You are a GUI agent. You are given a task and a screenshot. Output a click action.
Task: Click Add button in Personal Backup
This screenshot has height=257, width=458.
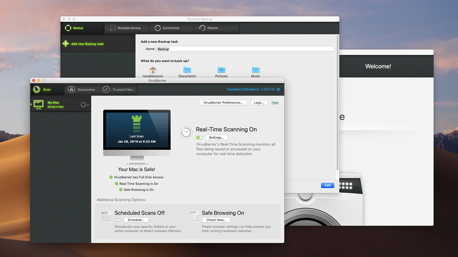(x=327, y=185)
